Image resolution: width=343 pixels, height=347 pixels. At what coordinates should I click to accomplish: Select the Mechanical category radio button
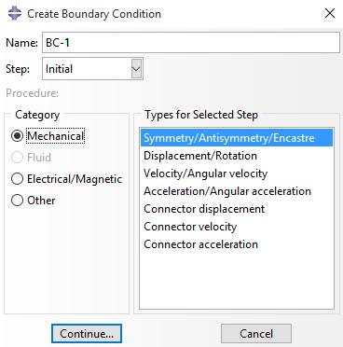[x=17, y=136]
